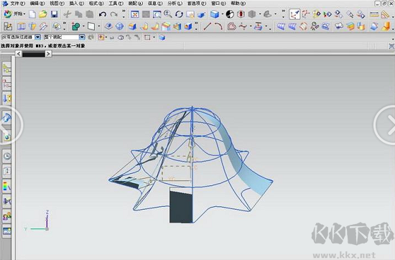
Task: Toggle full-screen icon at status line right
Action: pos(391,46)
